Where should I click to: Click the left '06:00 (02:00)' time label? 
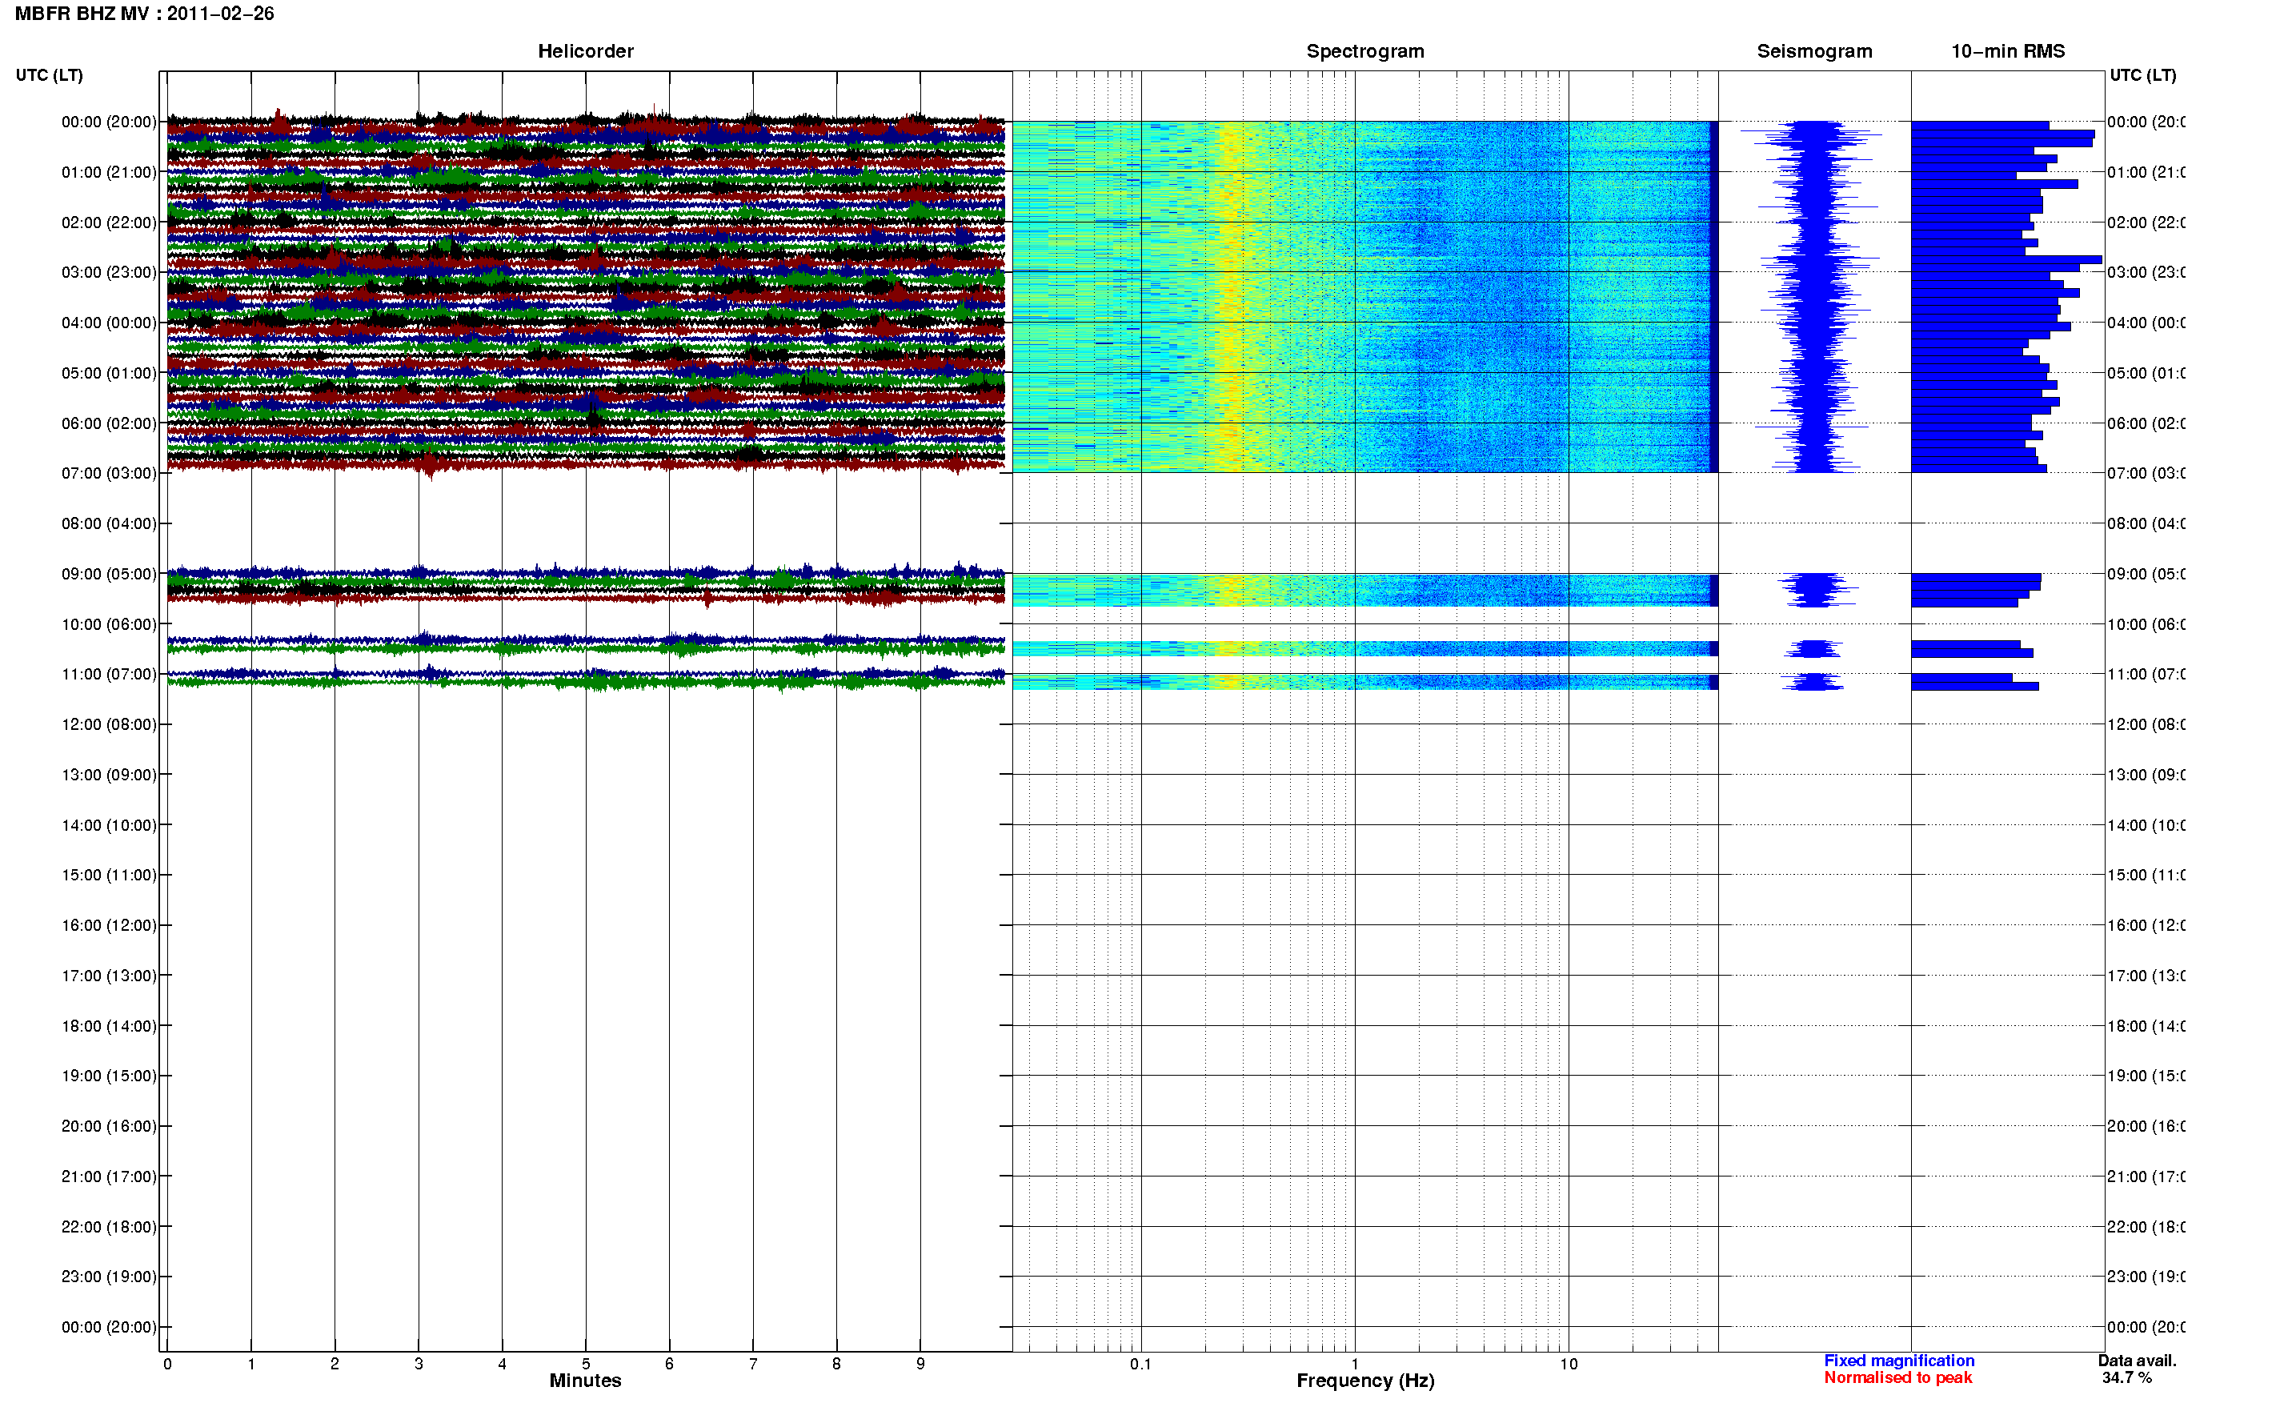[x=109, y=423]
